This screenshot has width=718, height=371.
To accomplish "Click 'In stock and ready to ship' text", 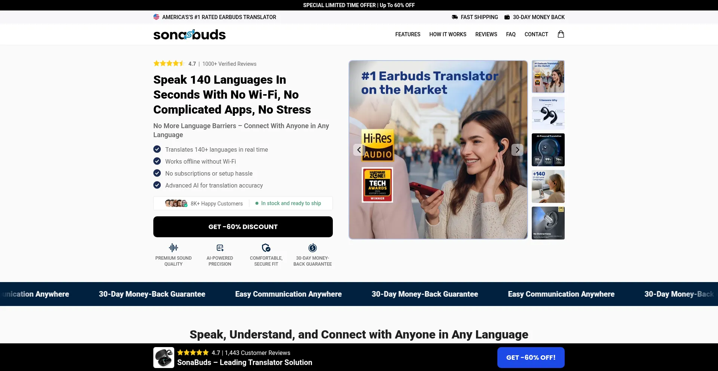I will click(291, 203).
